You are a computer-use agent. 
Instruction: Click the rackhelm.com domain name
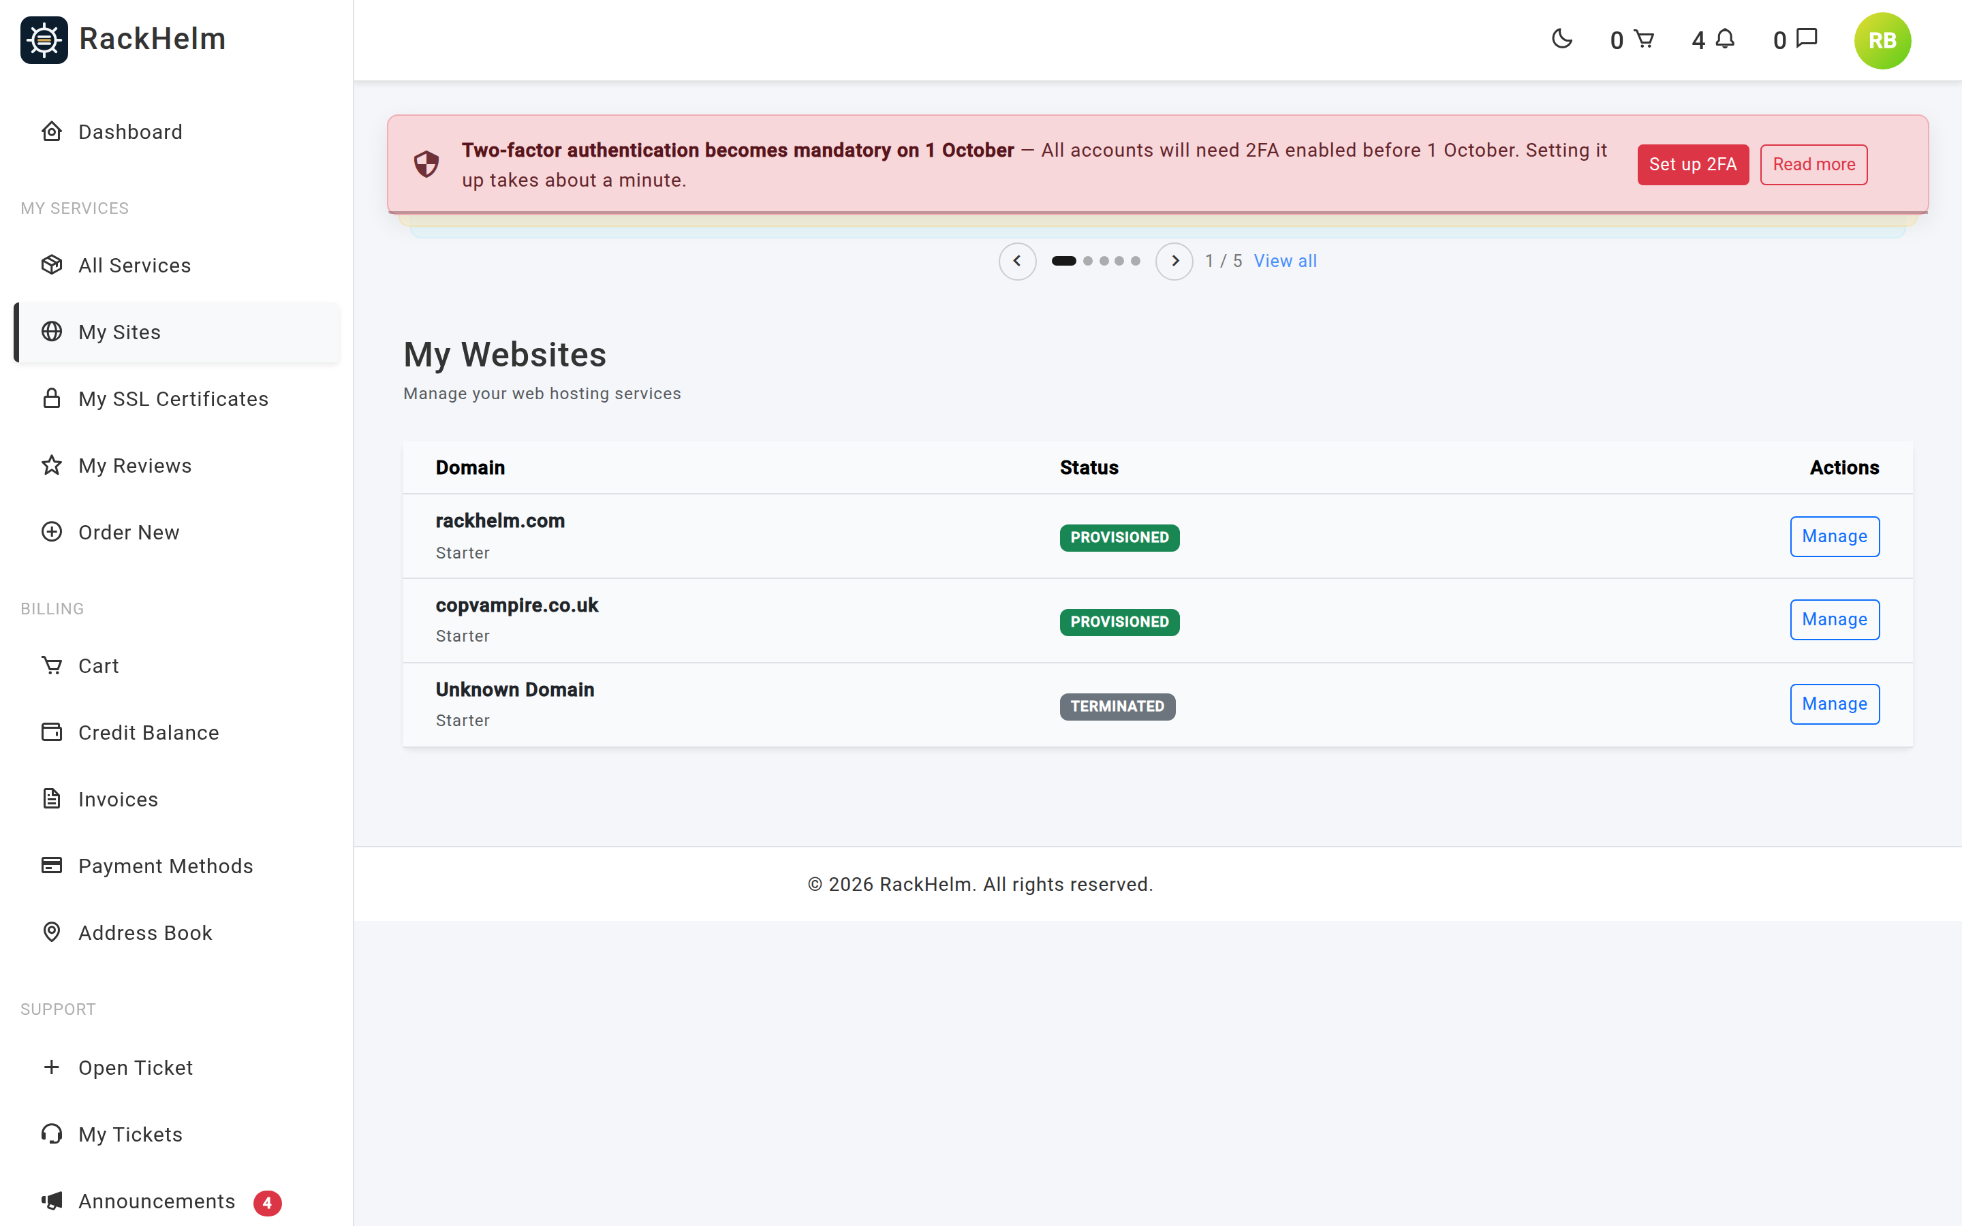pyautogui.click(x=500, y=521)
